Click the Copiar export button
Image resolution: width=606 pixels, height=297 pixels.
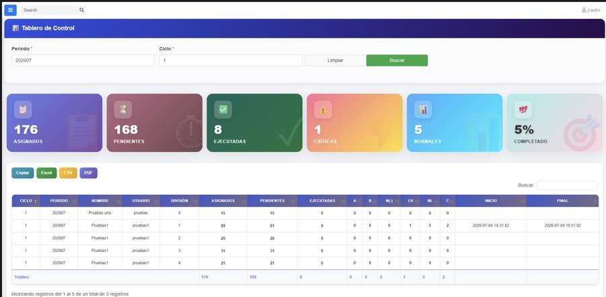click(23, 173)
